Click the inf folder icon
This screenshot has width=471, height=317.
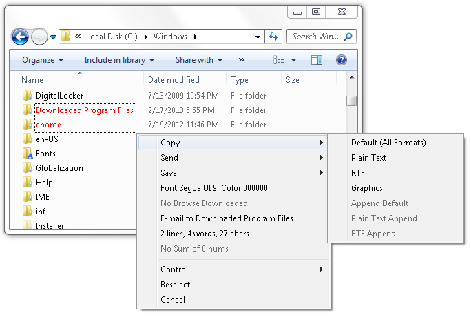coord(27,211)
